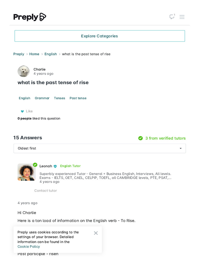
Task: Click the Preply breadcrumb link
Action: pyautogui.click(x=19, y=54)
